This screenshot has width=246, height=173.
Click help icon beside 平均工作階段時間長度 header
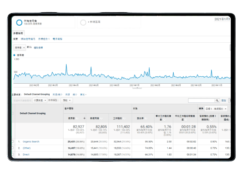coord(186,120)
